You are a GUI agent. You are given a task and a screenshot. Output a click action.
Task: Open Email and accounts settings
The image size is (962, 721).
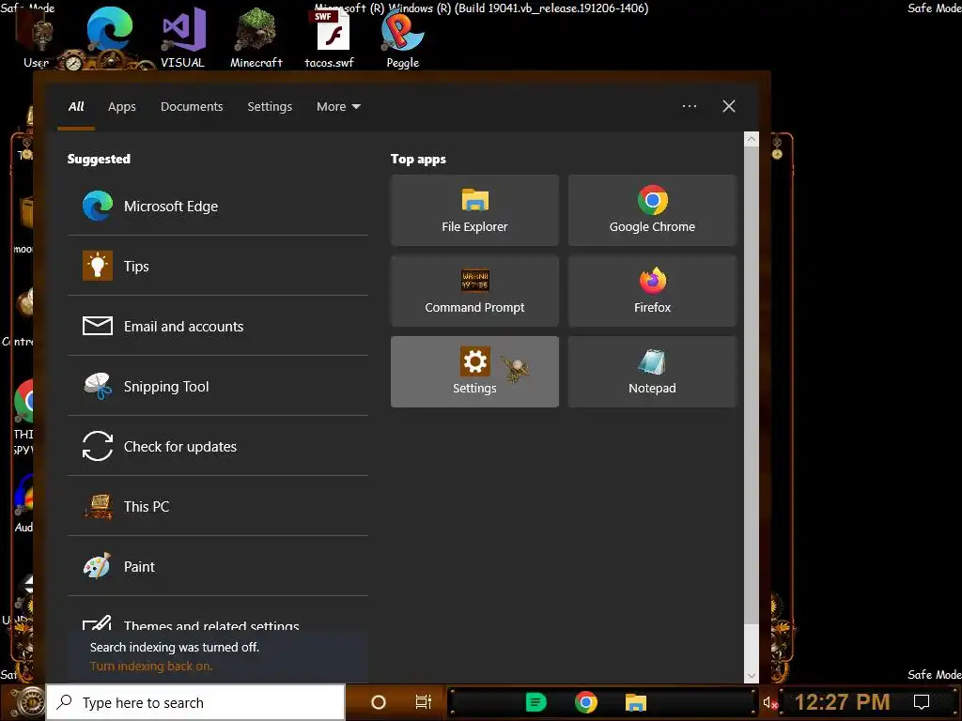pyautogui.click(x=217, y=326)
